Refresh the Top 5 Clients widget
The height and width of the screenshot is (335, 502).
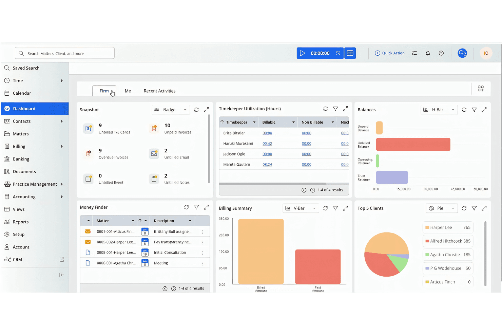(x=464, y=208)
